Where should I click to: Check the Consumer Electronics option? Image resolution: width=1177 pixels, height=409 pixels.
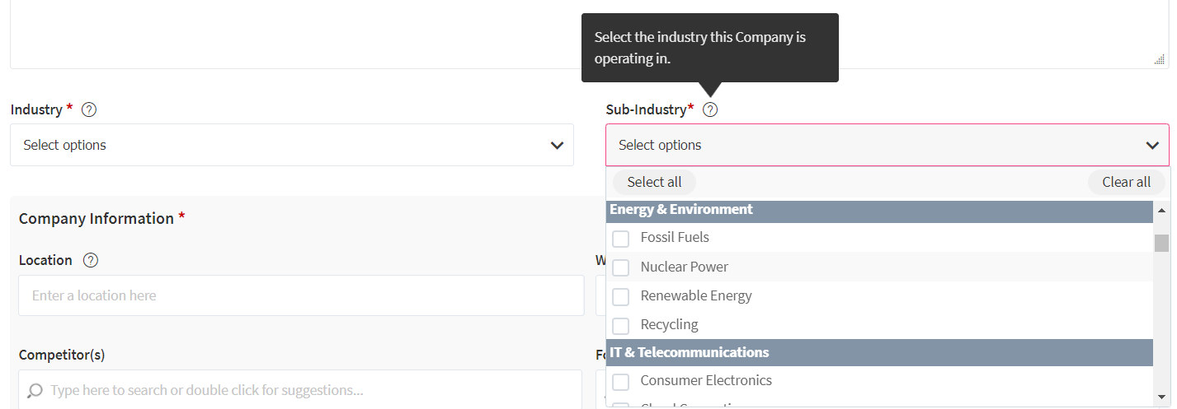coord(621,381)
